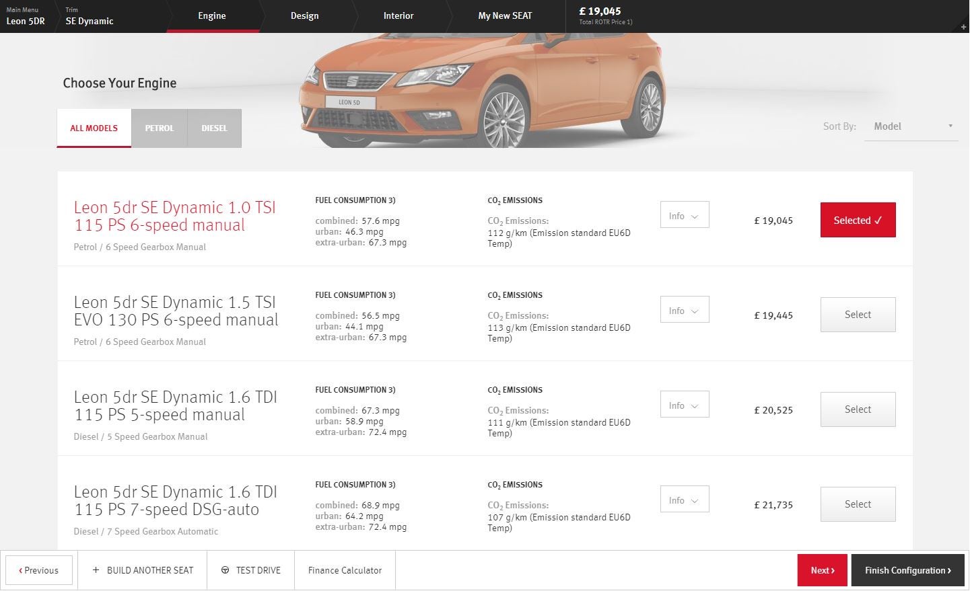Click the plus expand icon at top right
Viewport: 970px width, 591px height.
coord(963,27)
